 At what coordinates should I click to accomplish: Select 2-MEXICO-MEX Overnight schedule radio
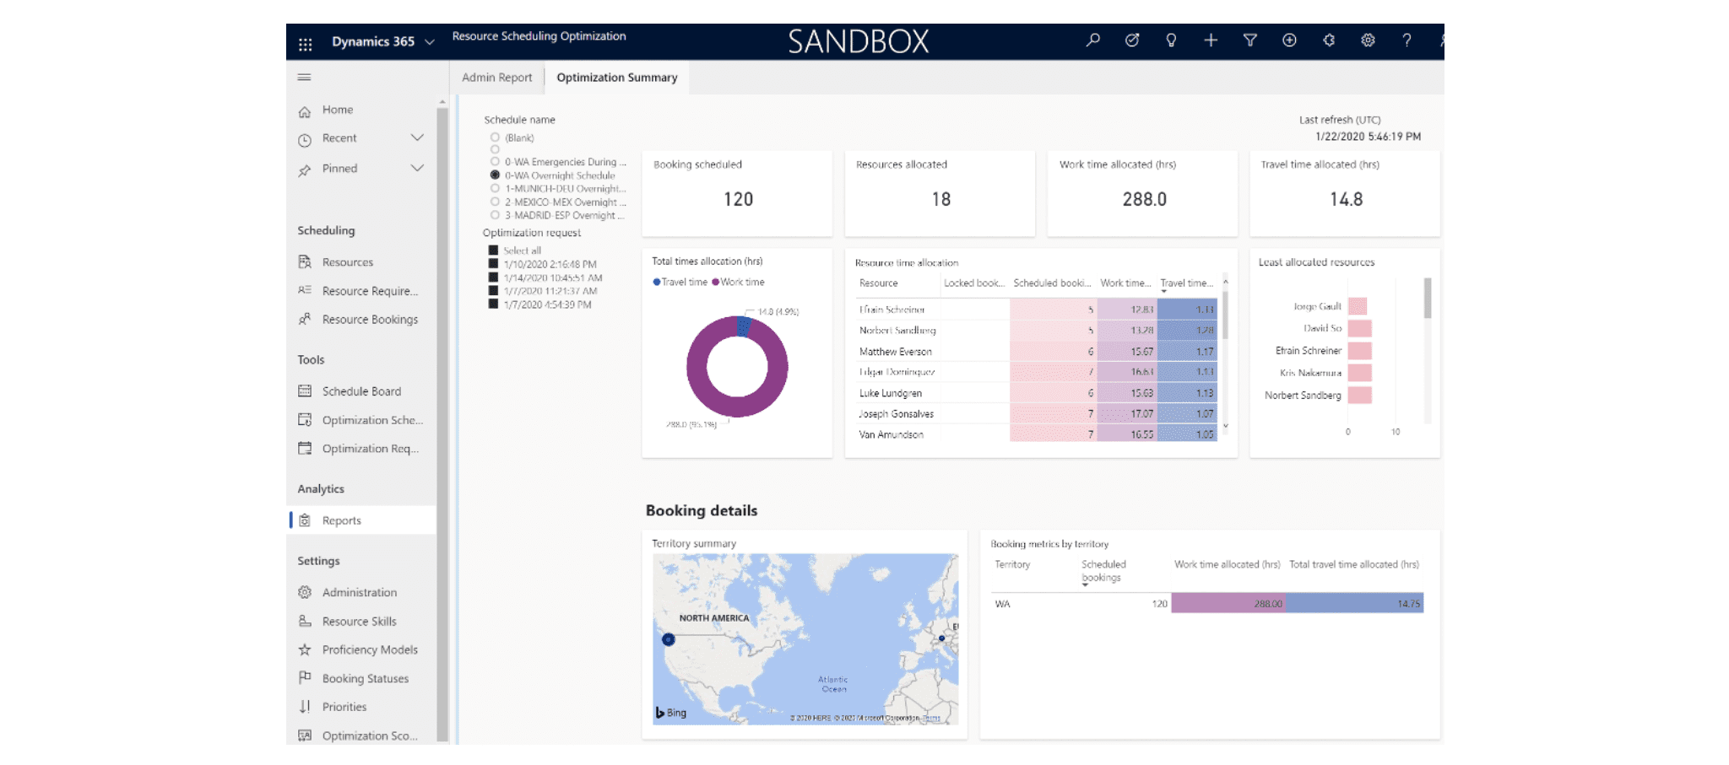coord(495,202)
